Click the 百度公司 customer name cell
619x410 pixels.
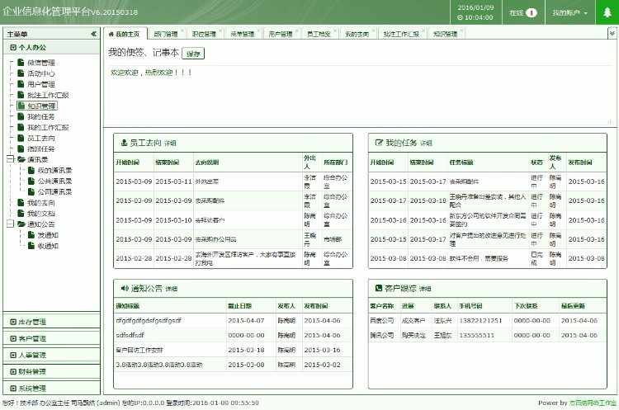click(382, 321)
